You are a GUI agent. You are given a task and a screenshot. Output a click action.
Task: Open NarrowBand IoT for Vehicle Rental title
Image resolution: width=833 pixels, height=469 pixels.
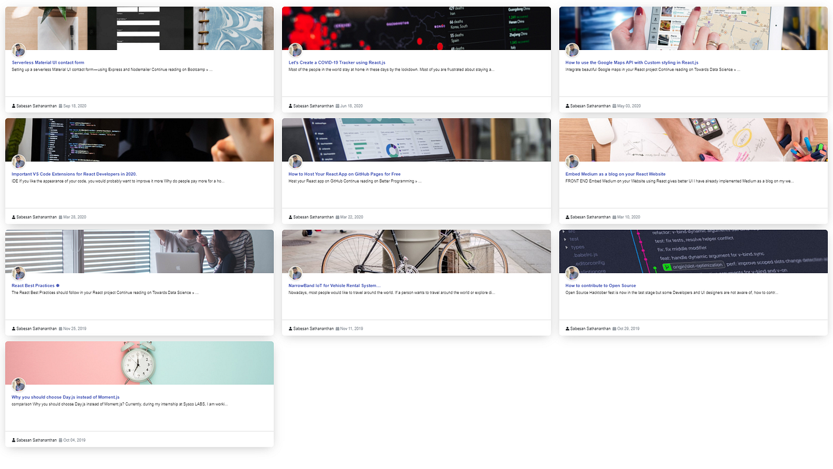click(x=334, y=285)
